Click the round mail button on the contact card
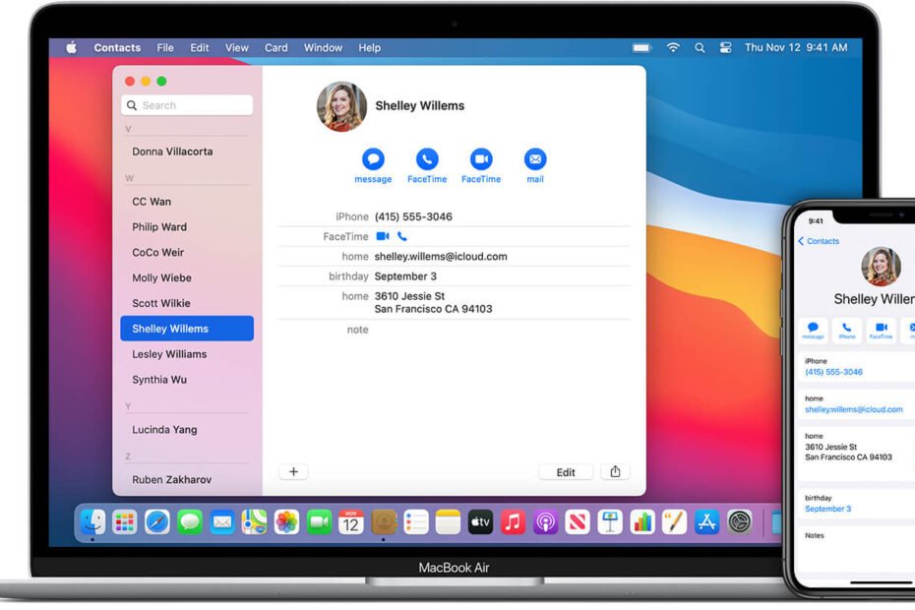The width and height of the screenshot is (915, 610). (x=535, y=158)
